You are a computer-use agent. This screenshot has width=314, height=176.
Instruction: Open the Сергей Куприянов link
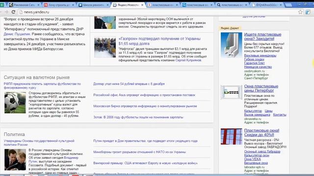click(188, 60)
